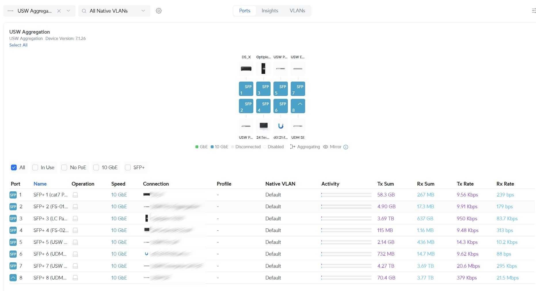
Task: Click SFP port 5 in the diagram
Action: [280, 89]
